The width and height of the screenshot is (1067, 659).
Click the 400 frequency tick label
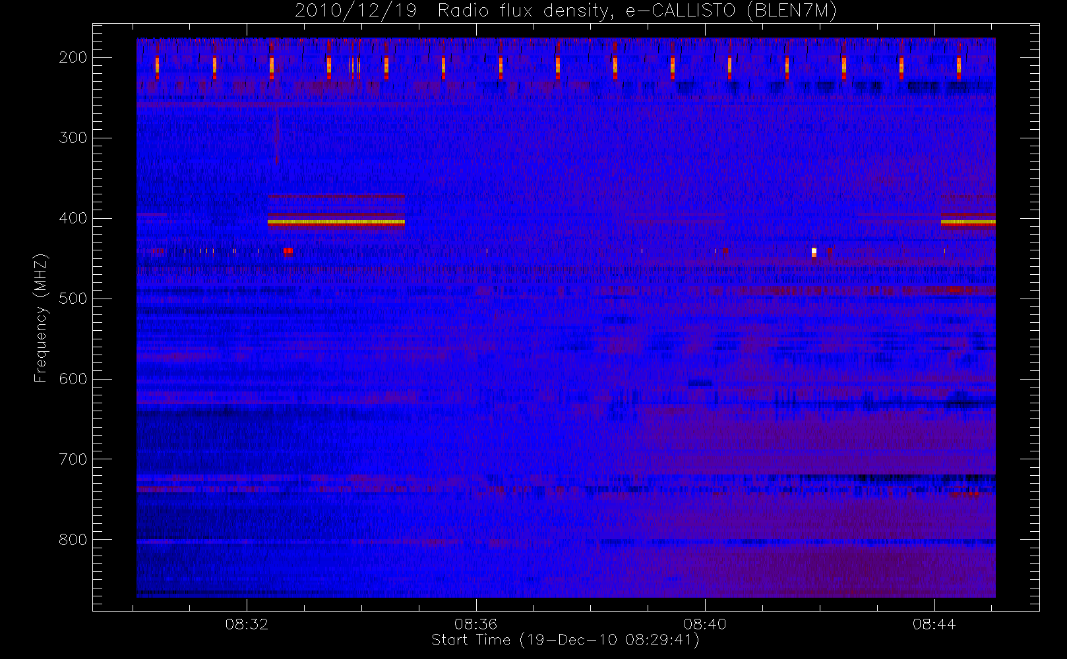pyautogui.click(x=73, y=218)
